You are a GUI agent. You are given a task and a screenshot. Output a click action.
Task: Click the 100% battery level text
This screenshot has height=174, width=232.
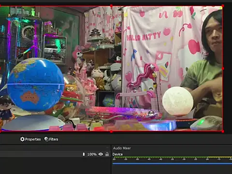tap(92, 154)
